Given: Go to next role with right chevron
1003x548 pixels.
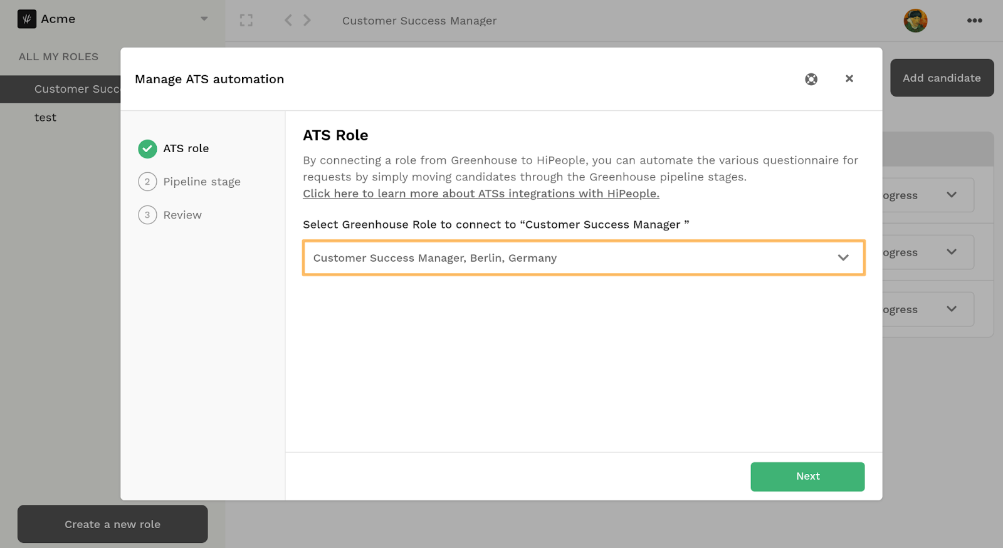Looking at the screenshot, I should click(307, 21).
